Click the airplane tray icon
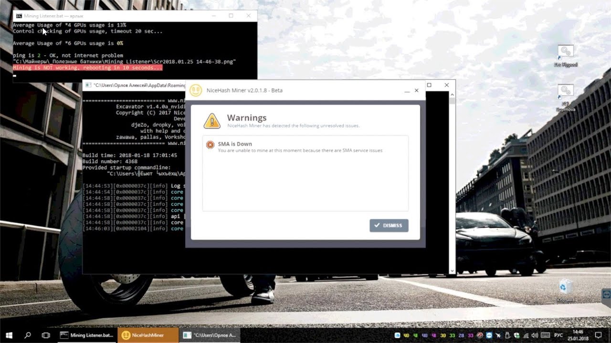 [498, 335]
